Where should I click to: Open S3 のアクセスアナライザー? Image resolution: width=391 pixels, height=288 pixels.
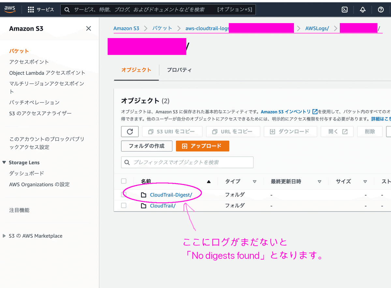[40, 113]
